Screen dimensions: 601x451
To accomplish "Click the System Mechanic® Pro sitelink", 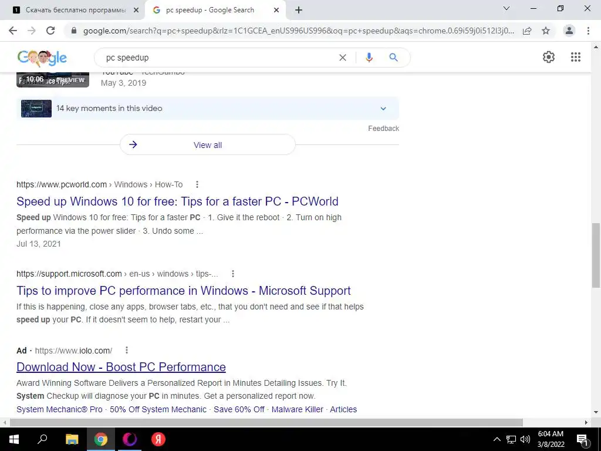I will click(x=59, y=409).
